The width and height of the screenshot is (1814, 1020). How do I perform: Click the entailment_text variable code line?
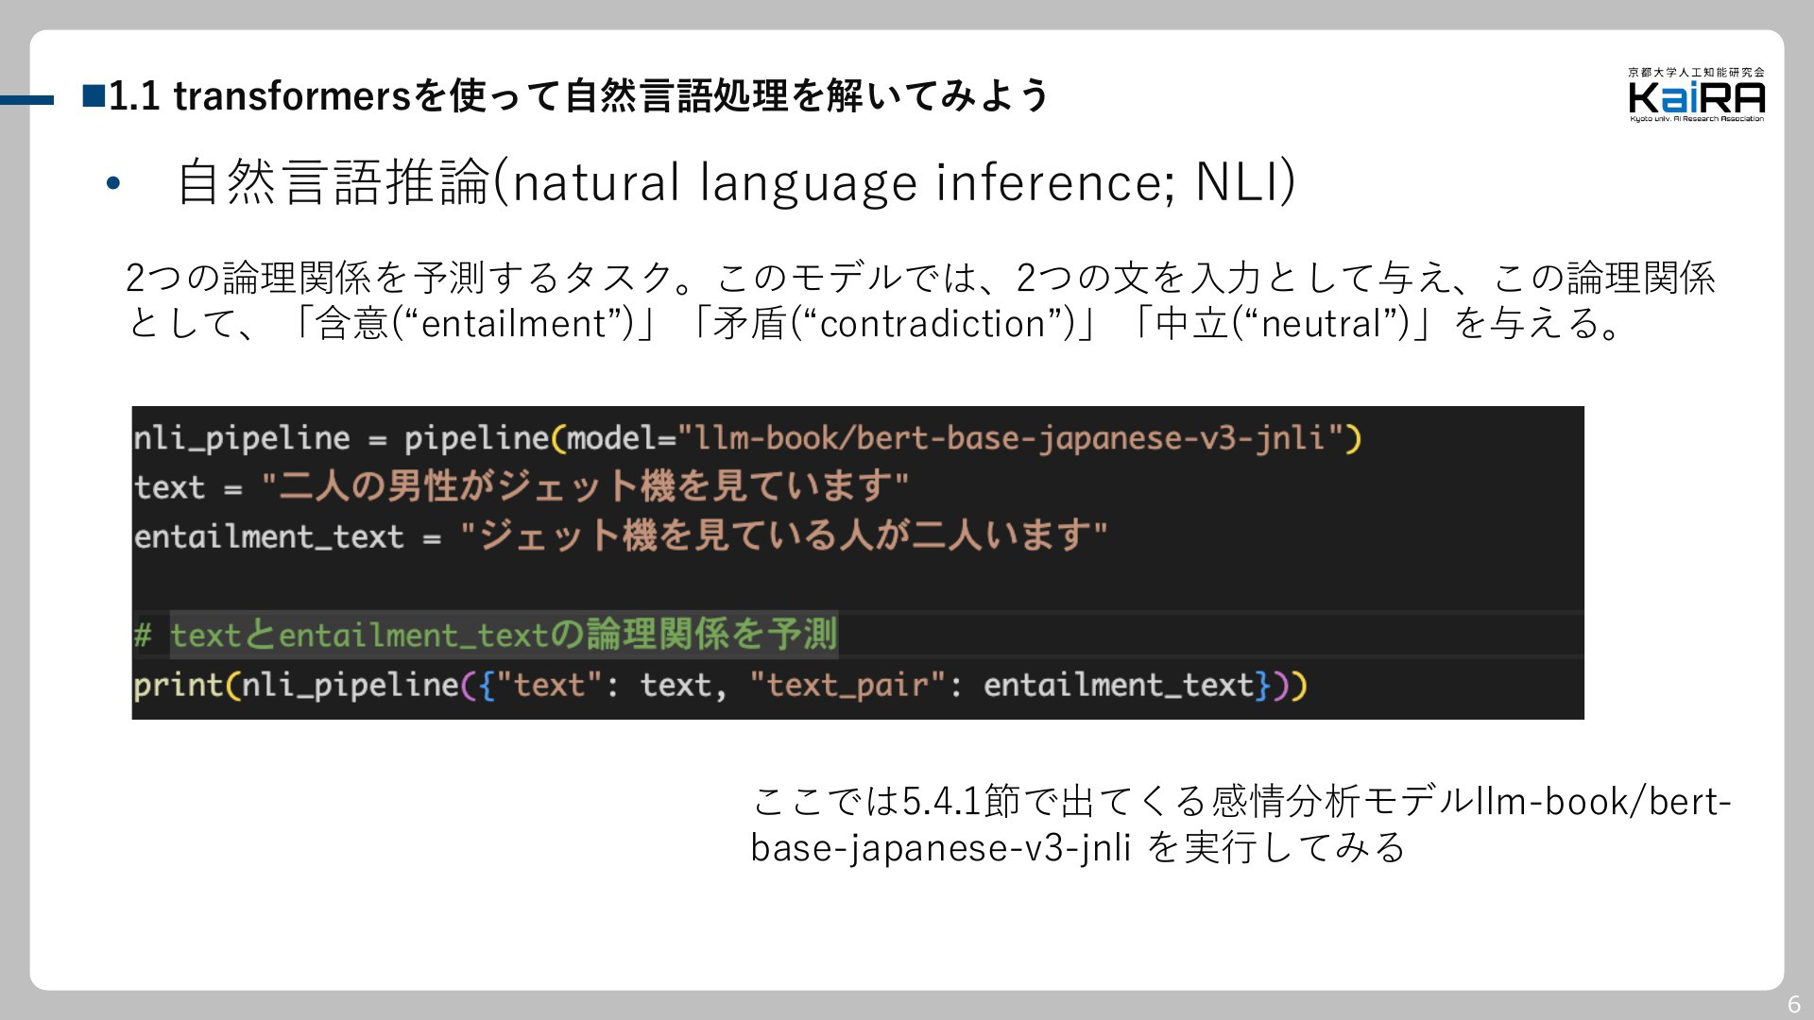point(621,536)
